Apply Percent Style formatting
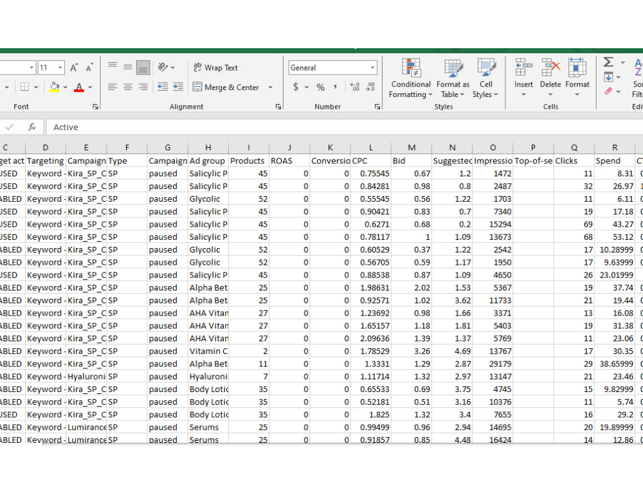This screenshot has width=643, height=482. (320, 87)
